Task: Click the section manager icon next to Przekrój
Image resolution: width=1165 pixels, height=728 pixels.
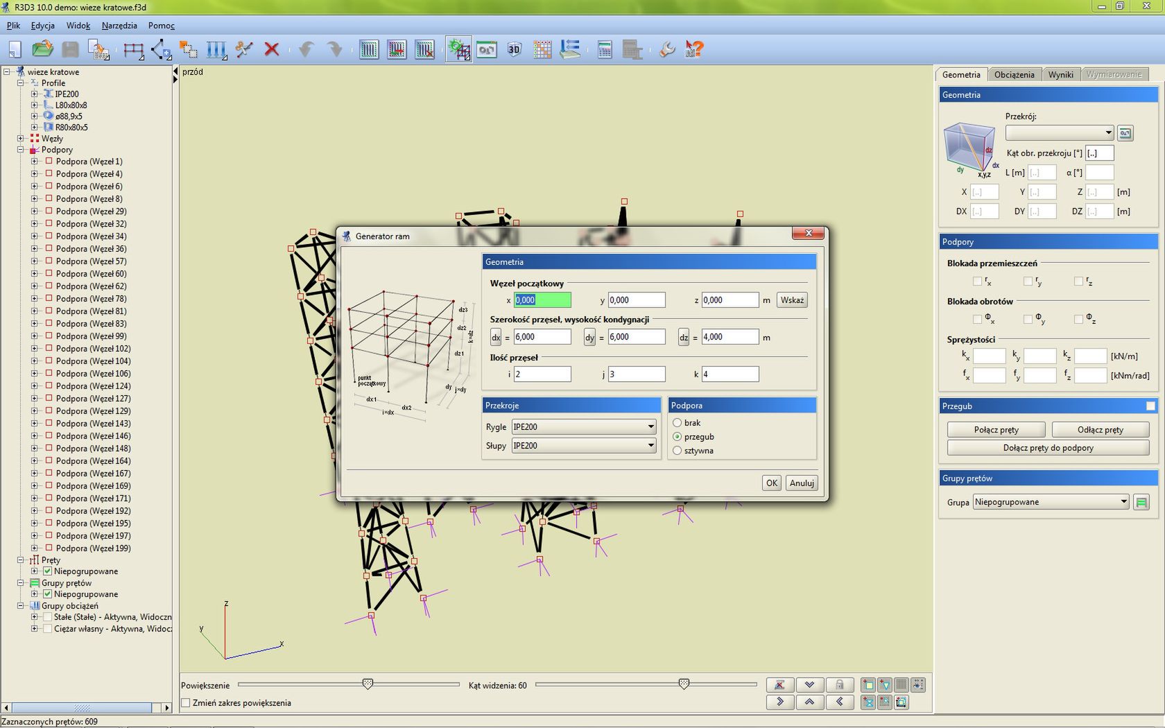Action: tap(1125, 133)
